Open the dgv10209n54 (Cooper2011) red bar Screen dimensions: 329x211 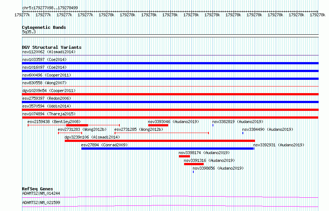click(x=170, y=94)
